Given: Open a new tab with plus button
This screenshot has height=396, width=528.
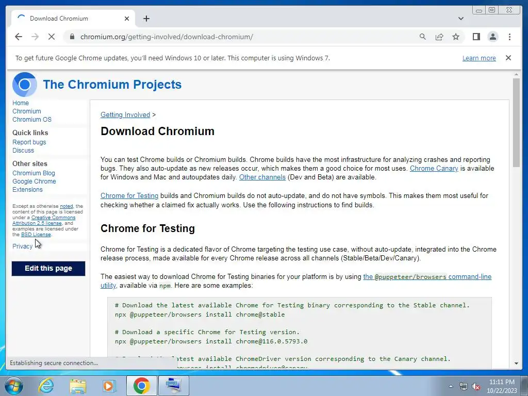Looking at the screenshot, I should [146, 19].
